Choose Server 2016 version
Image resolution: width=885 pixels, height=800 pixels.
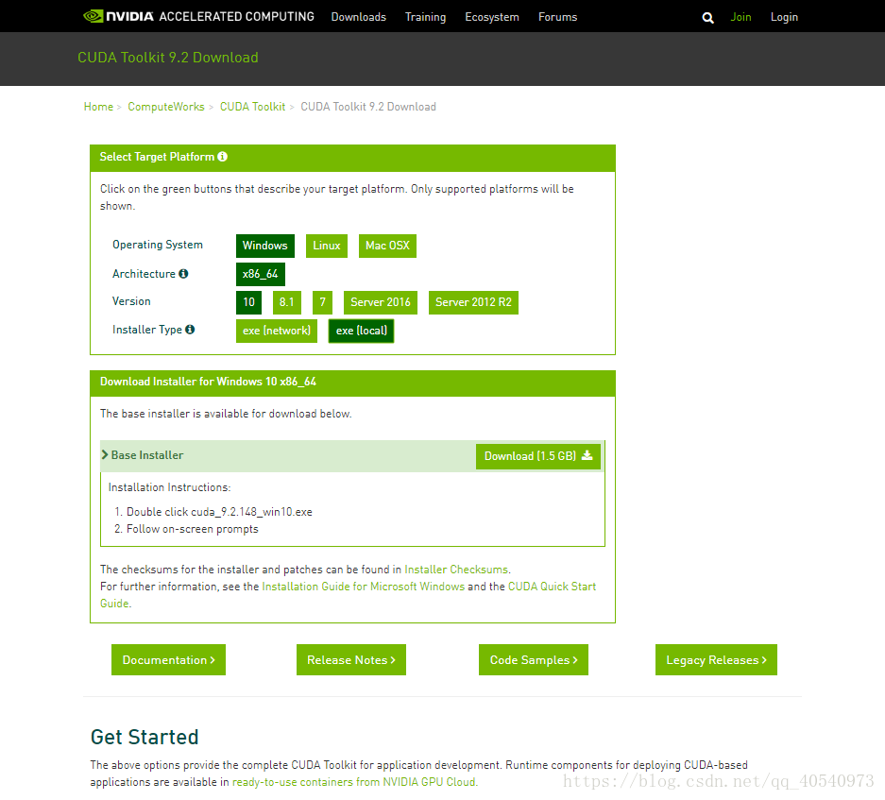pyautogui.click(x=381, y=302)
